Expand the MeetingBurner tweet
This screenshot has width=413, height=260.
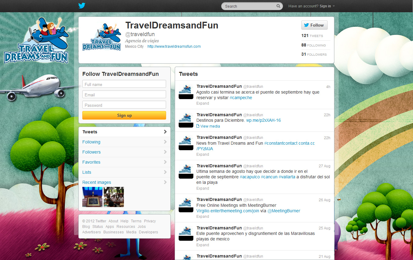point(203,217)
